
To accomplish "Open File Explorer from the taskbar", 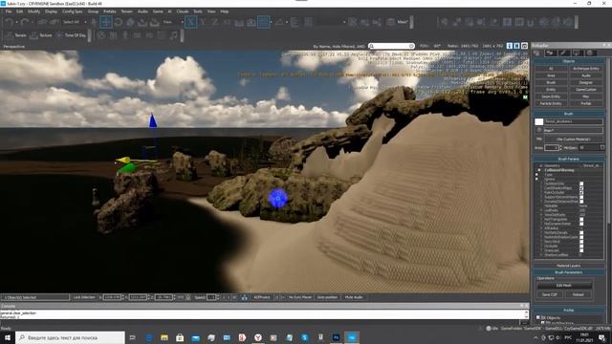I will click(x=164, y=337).
